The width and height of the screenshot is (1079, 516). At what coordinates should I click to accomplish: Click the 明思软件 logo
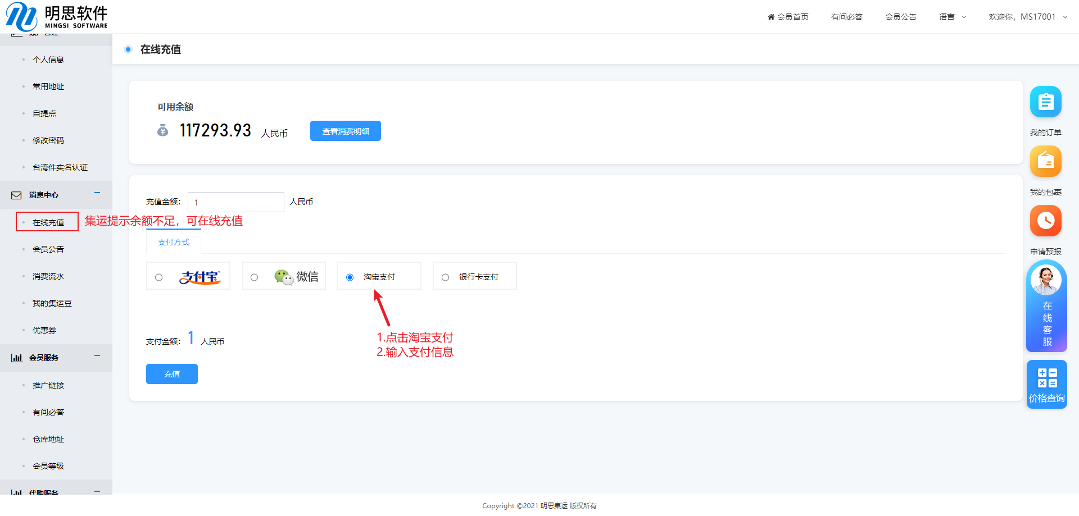(x=56, y=17)
